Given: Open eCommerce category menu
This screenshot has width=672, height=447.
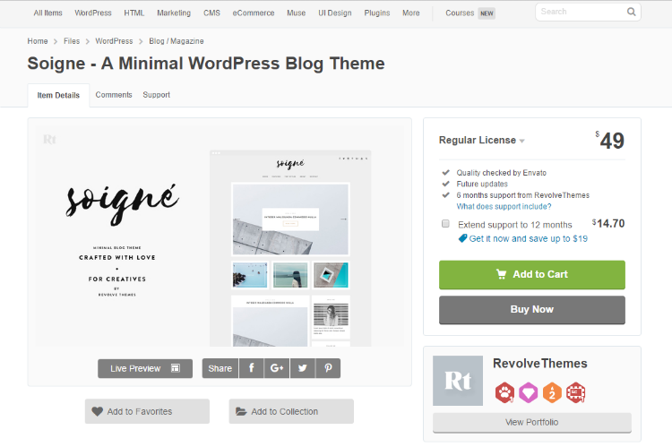Looking at the screenshot, I should [x=254, y=13].
